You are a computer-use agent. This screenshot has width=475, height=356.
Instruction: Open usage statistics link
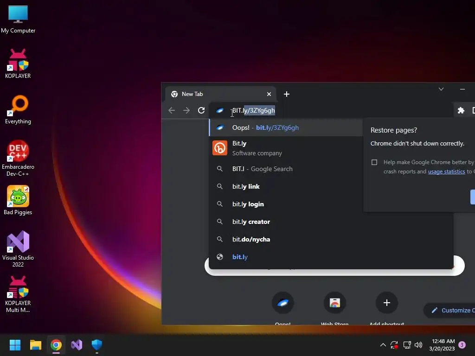[446, 172]
